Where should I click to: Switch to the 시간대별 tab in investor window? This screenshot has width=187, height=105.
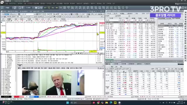(116, 64)
